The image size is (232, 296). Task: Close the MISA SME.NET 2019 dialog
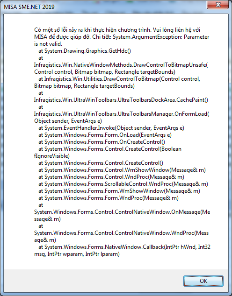217,5
